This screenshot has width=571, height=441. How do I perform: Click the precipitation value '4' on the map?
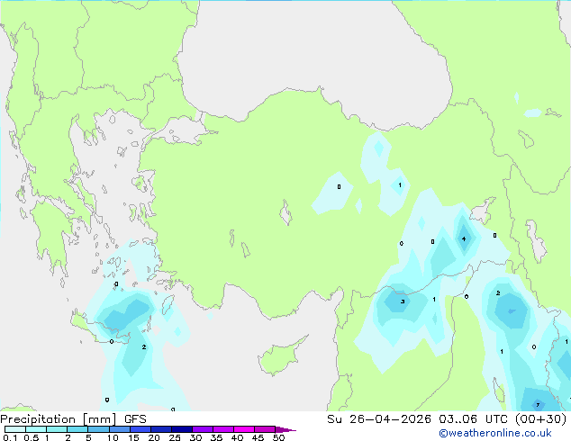(x=464, y=239)
